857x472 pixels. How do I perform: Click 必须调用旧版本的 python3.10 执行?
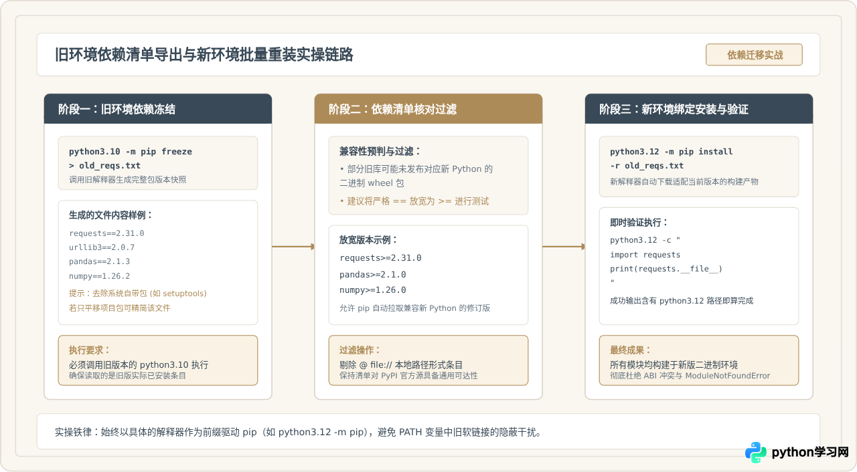coord(139,365)
